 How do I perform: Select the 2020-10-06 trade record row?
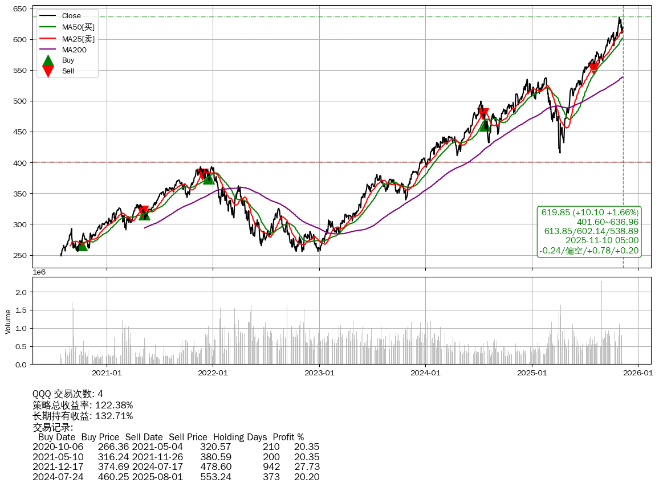pos(176,447)
